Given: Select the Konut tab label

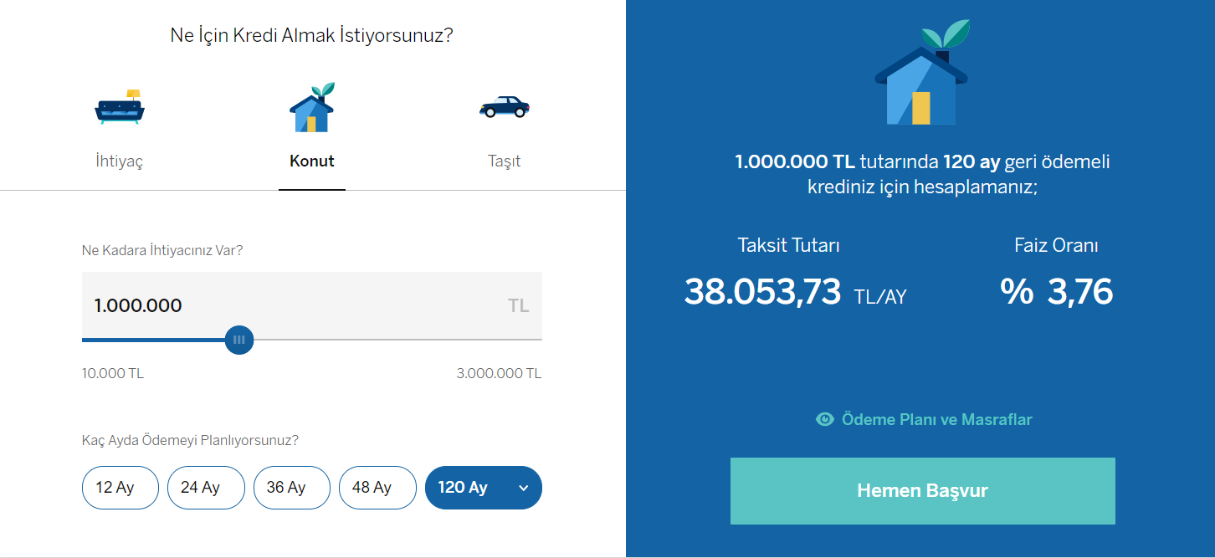Looking at the screenshot, I should coord(311,161).
